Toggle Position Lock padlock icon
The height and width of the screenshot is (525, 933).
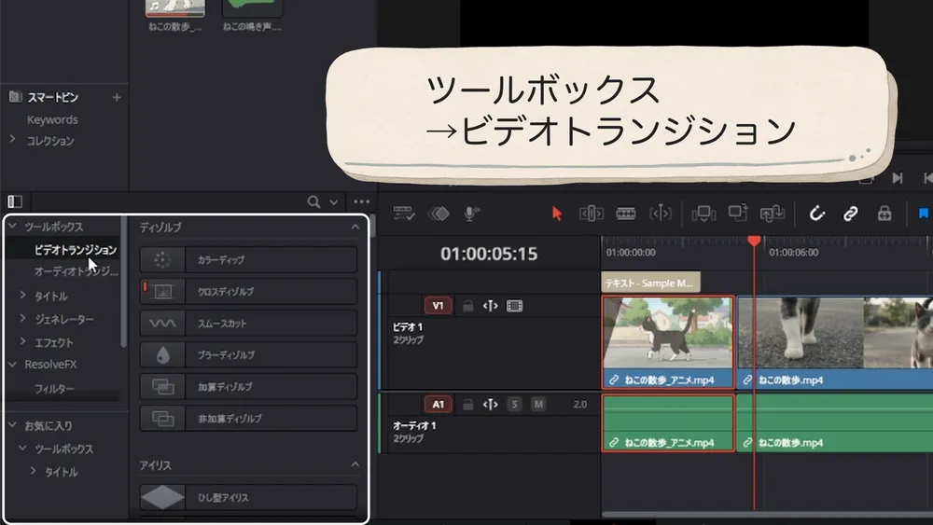(884, 214)
